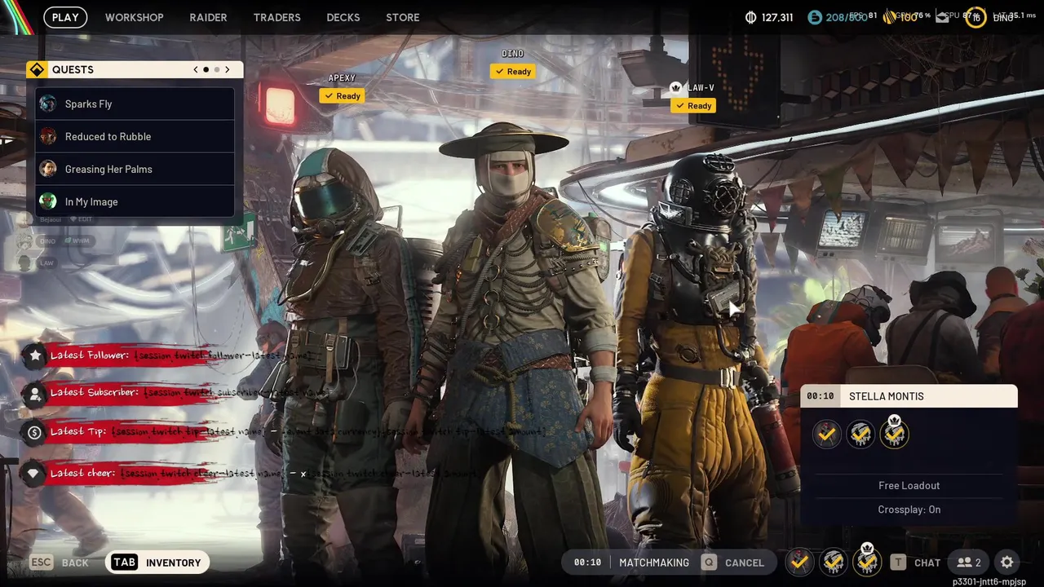Click second squad member icon in bottom bar

[834, 562]
